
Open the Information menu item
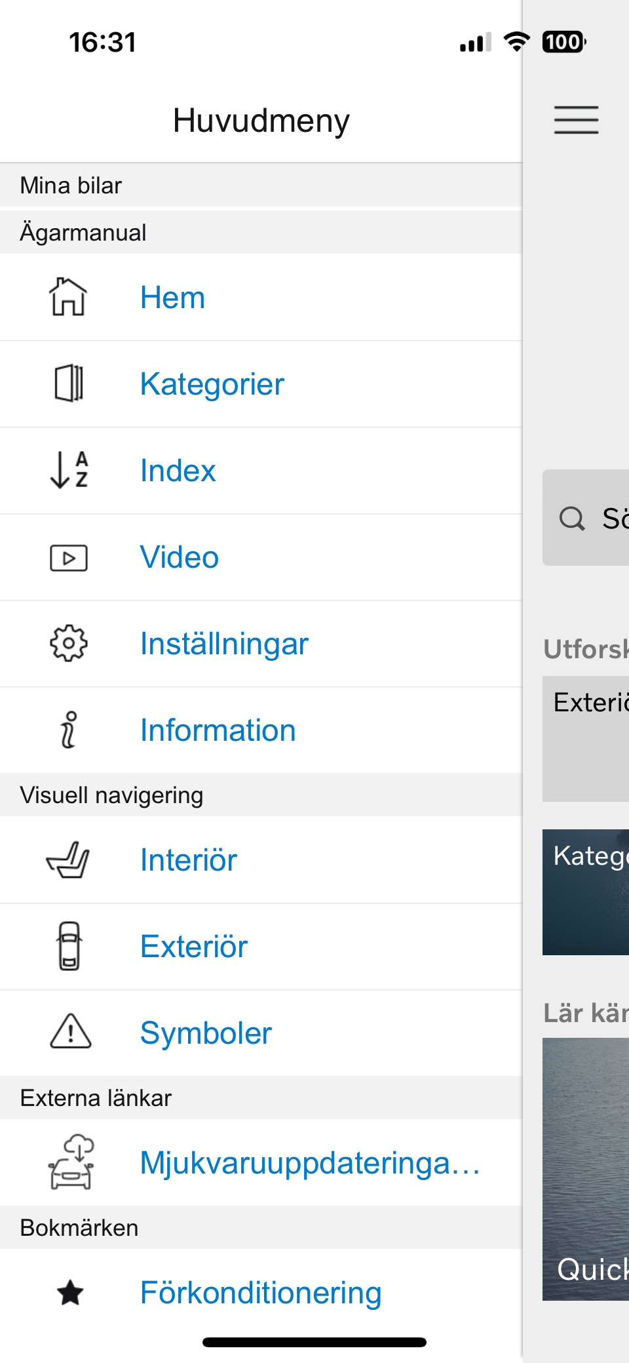coord(261,730)
